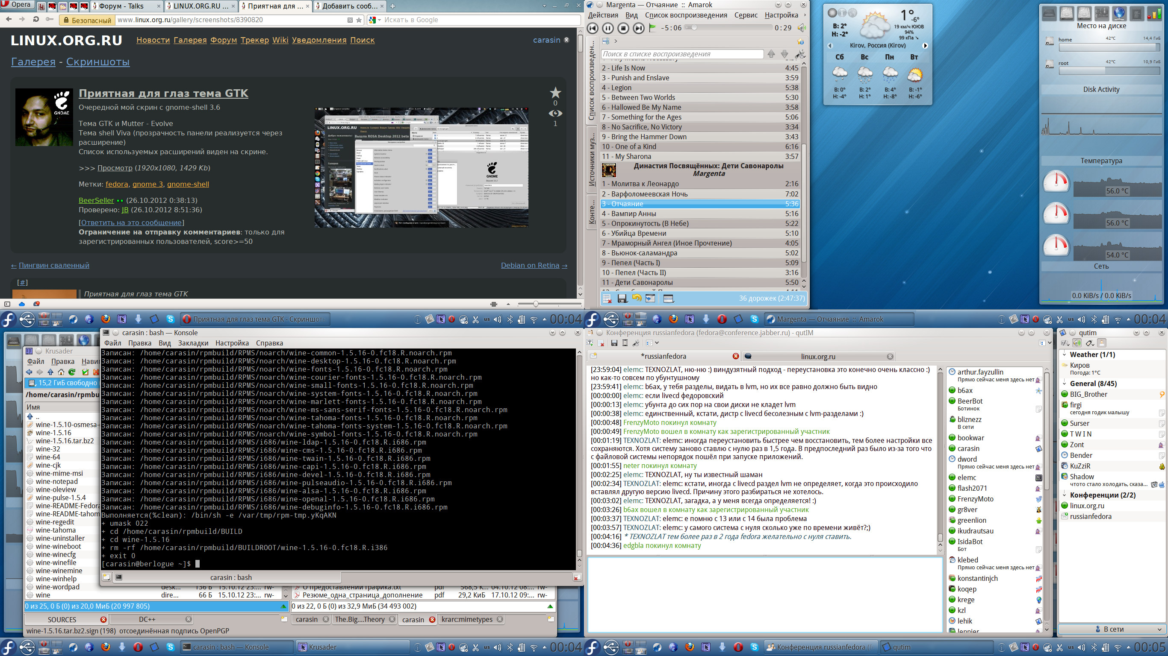Image resolution: width=1168 pixels, height=656 pixels.
Task: Go up one directory in Krusader toolbar
Action: 50,372
